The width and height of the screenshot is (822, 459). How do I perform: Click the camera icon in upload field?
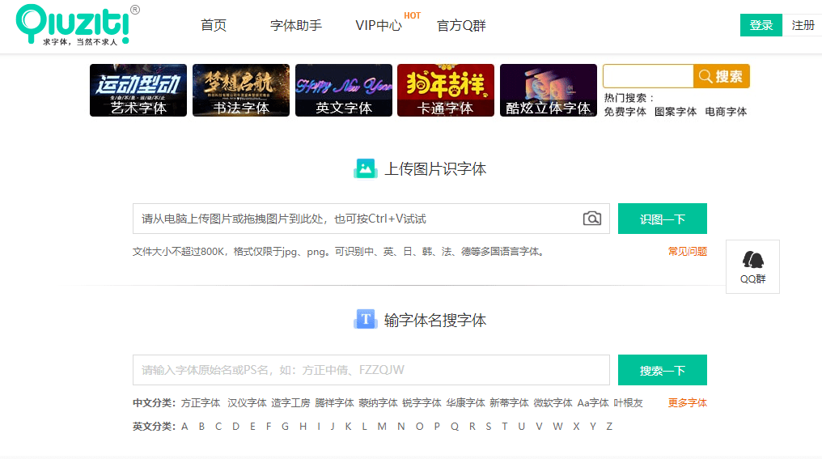592,219
